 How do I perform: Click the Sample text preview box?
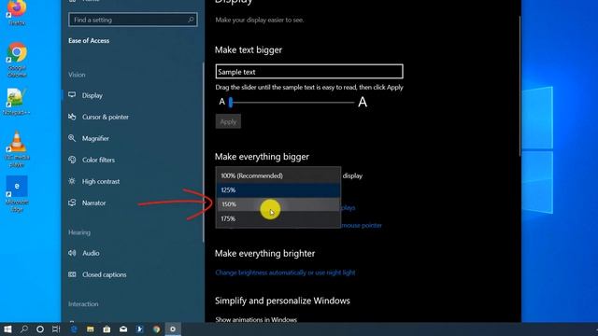309,72
